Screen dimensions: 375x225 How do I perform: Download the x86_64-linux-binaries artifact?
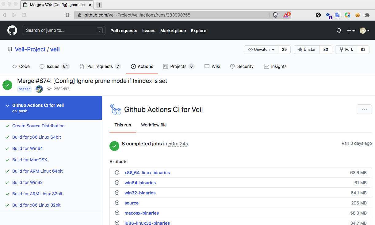click(x=147, y=173)
